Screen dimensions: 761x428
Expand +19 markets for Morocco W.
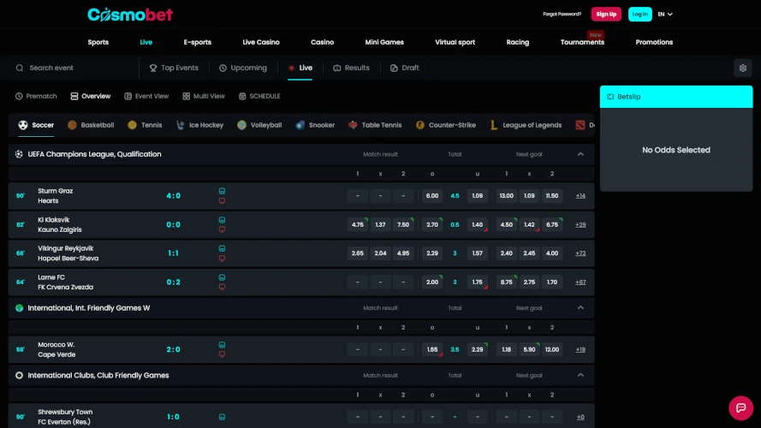click(580, 349)
